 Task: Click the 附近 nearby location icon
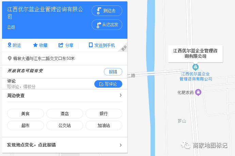point(10,45)
